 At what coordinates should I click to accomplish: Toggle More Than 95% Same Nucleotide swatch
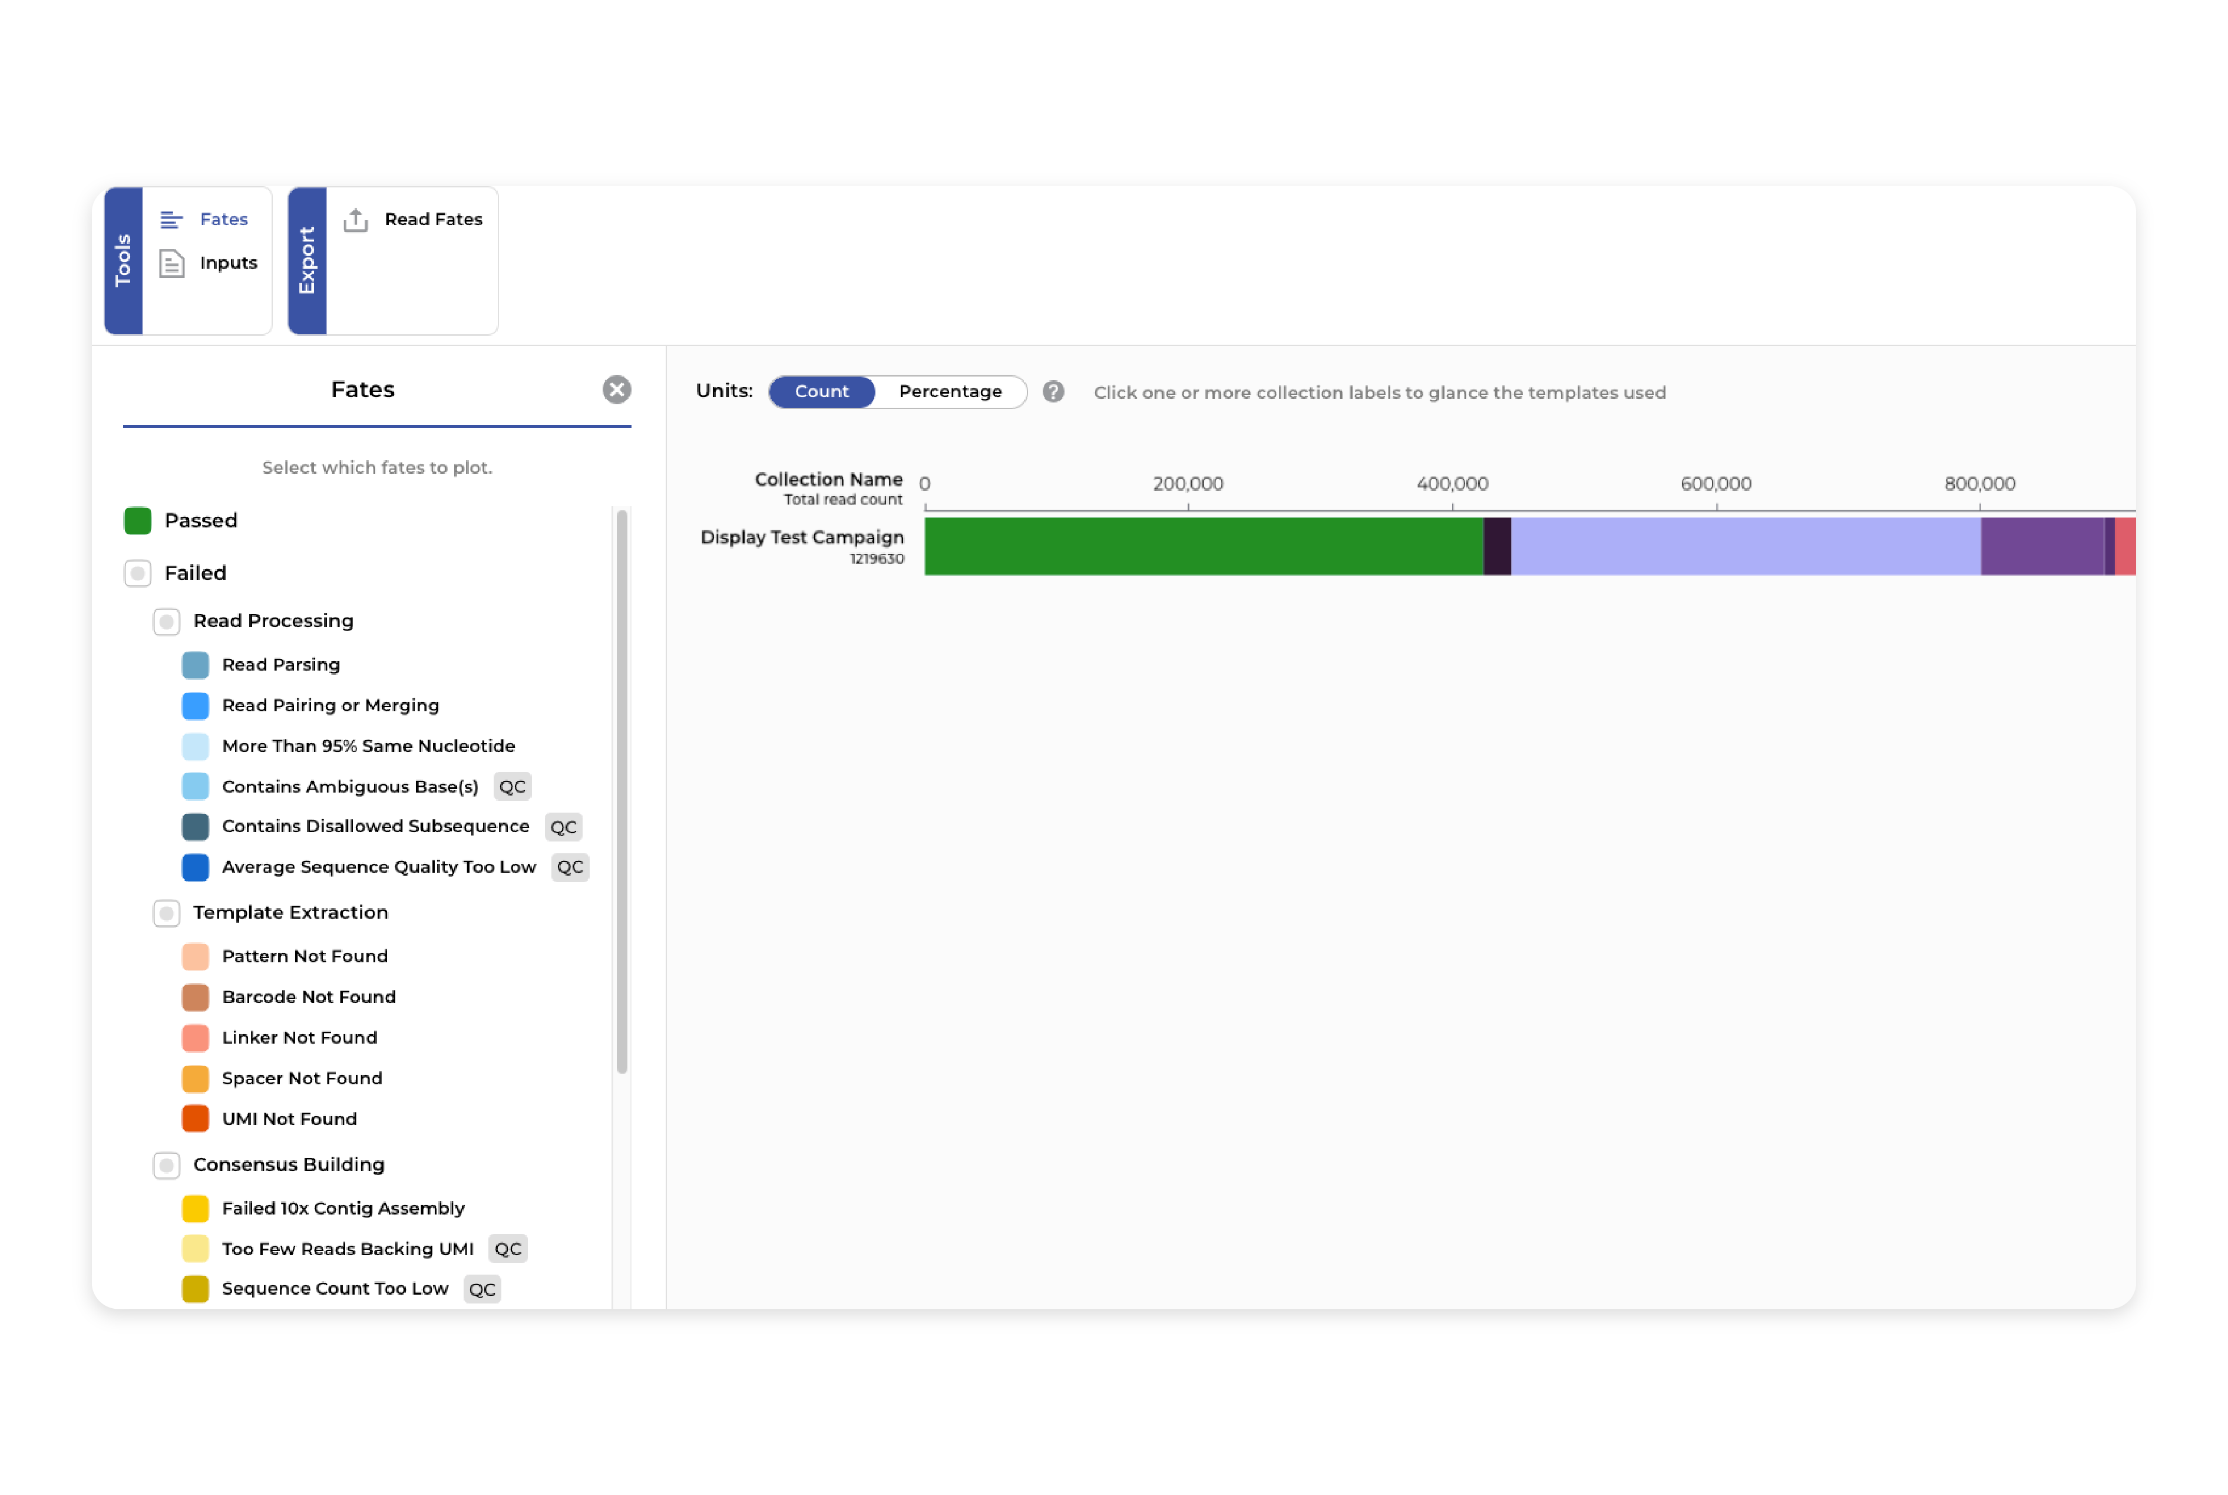[196, 747]
